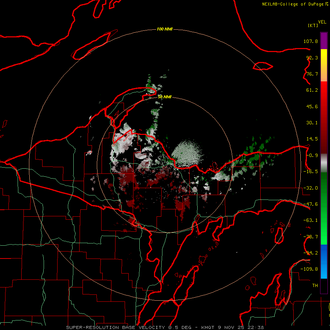330x330 pixels.
Task: Select the -47.6 velocity scale value
Action: click(311, 204)
